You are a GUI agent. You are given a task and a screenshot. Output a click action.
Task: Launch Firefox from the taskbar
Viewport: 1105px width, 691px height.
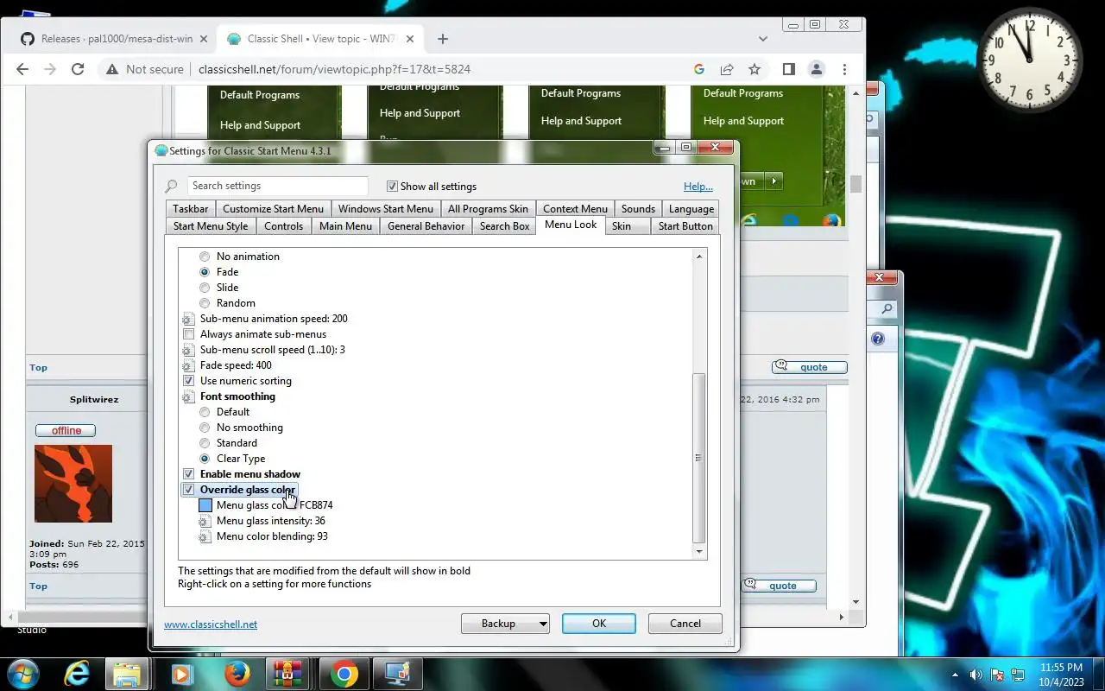(237, 674)
